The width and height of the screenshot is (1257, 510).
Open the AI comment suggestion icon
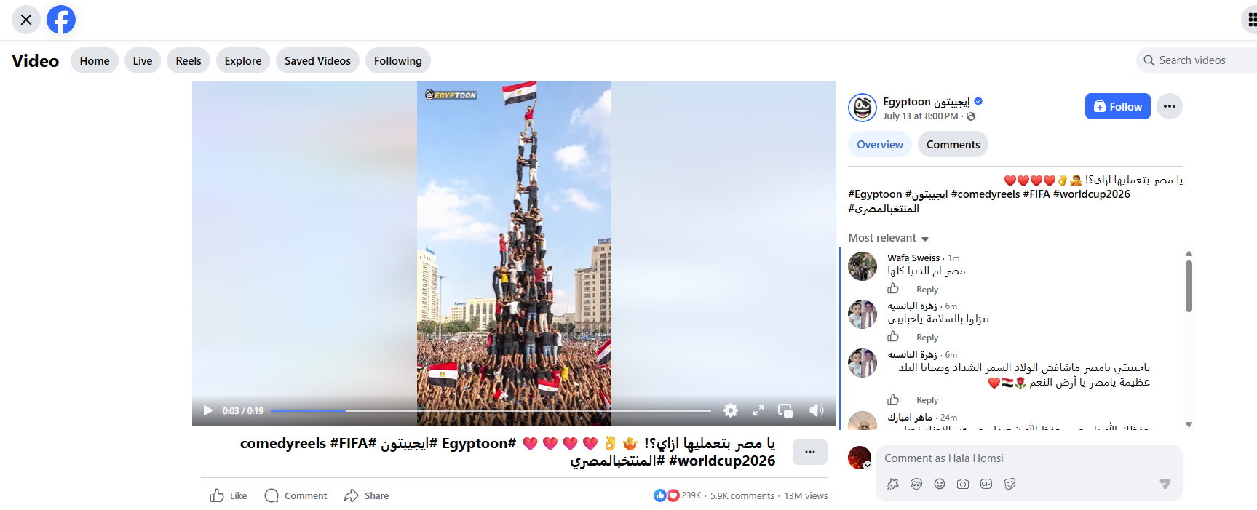pyautogui.click(x=893, y=484)
